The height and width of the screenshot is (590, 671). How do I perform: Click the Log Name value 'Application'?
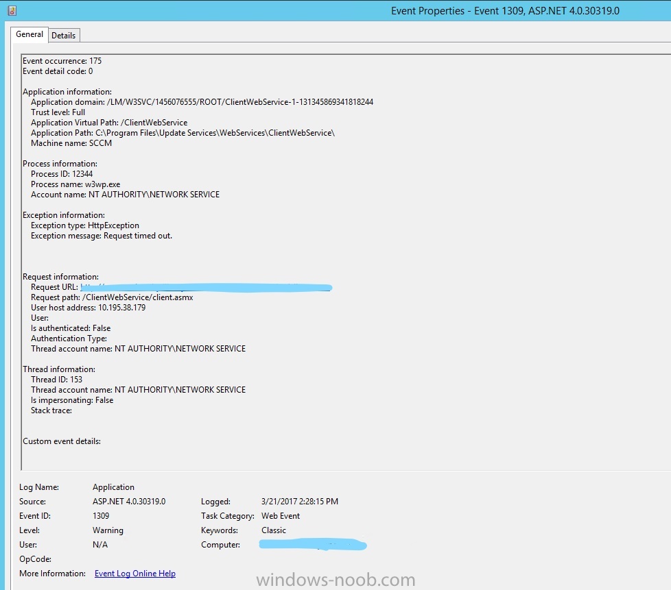tap(113, 487)
